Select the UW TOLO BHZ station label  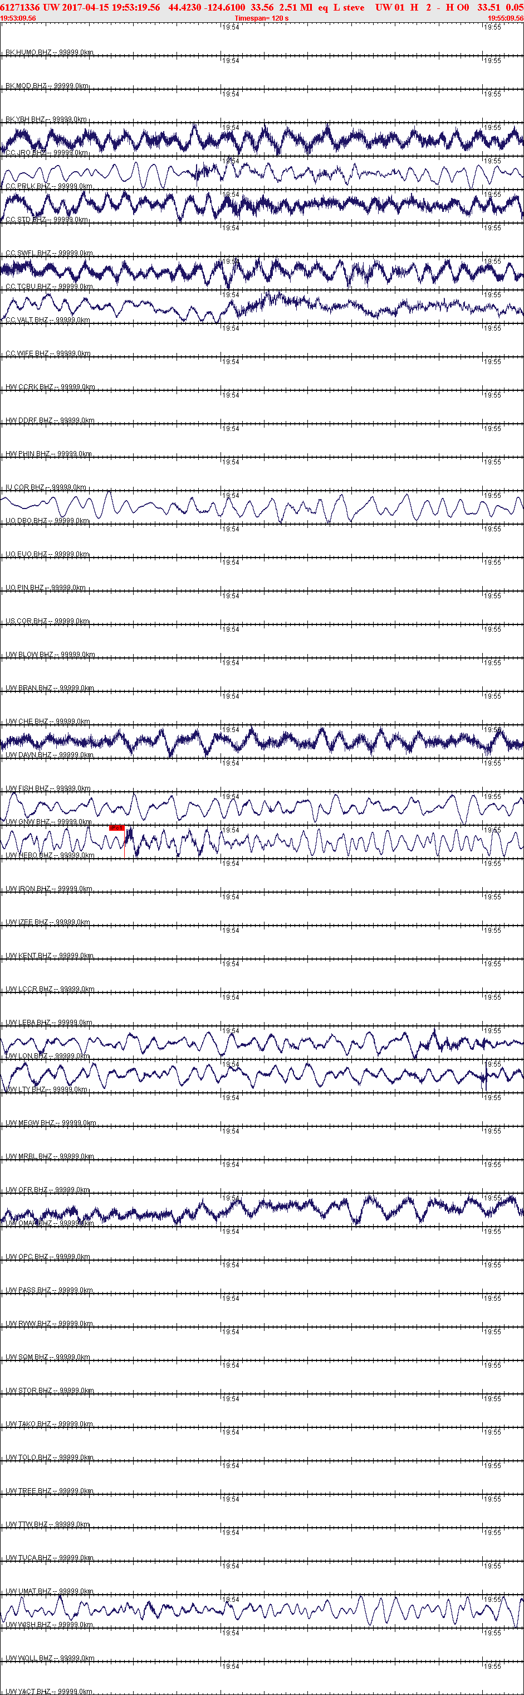point(50,1457)
